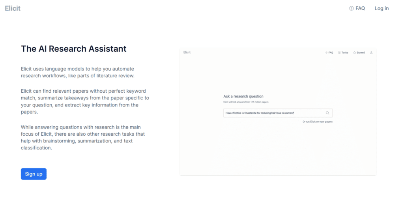Go home via the Elicit logo top-left
Image resolution: width=404 pixels, height=200 pixels.
pos(13,8)
